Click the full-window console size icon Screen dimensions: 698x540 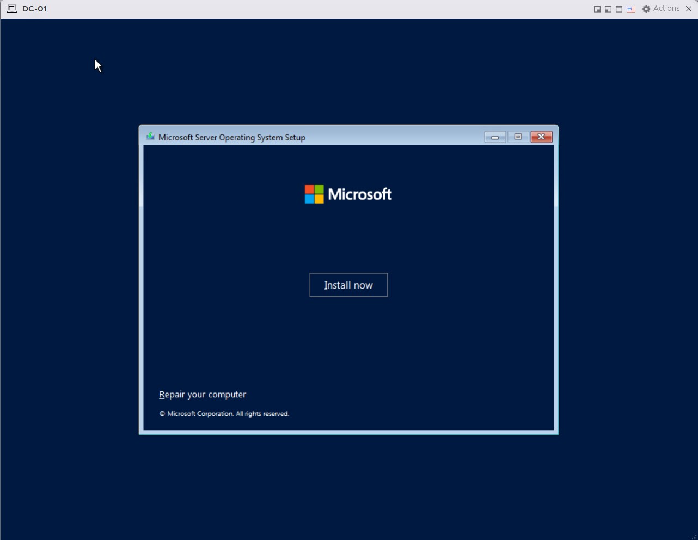tap(619, 9)
